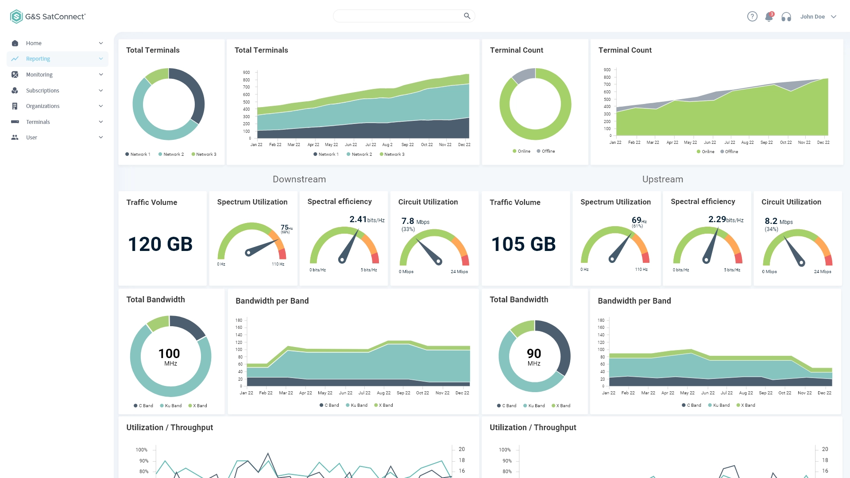
Task: Click left Utilization / Throughput chart title
Action: [170, 428]
